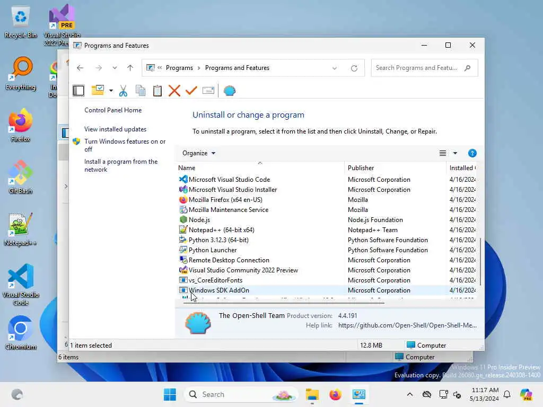Open Firefox from the taskbar
The height and width of the screenshot is (407, 543).
335,394
